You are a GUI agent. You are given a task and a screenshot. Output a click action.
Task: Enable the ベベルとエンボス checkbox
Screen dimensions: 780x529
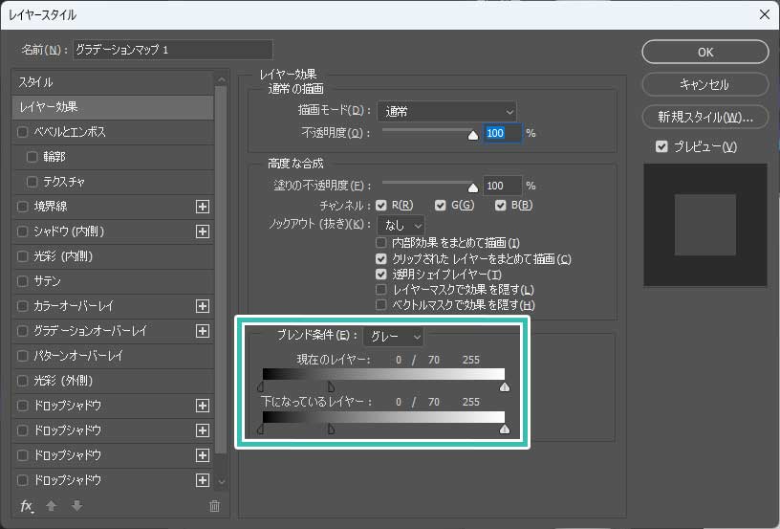[24, 131]
